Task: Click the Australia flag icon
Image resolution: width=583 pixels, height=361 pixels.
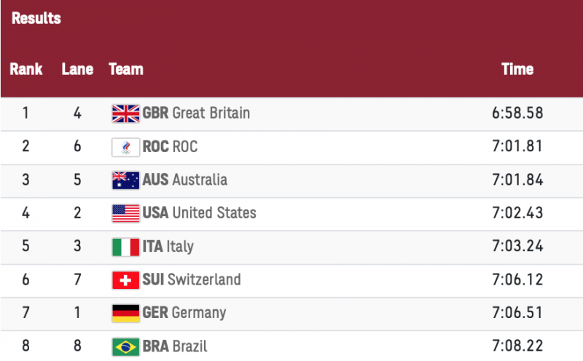Action: pyautogui.click(x=125, y=180)
